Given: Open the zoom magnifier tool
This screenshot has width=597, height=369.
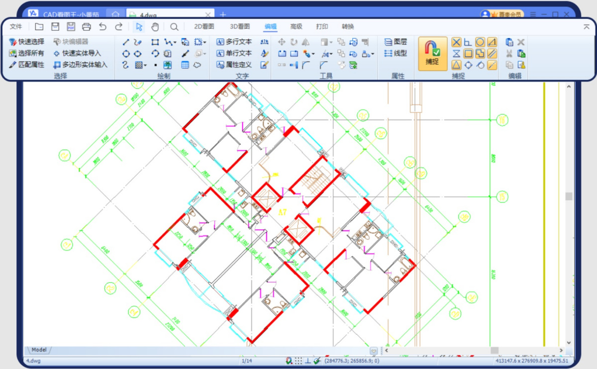Looking at the screenshot, I should point(174,27).
